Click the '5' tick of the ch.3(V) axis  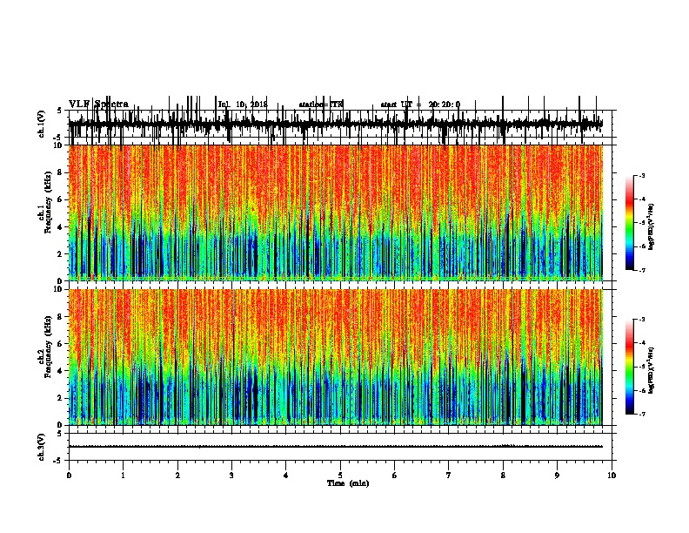(x=60, y=433)
